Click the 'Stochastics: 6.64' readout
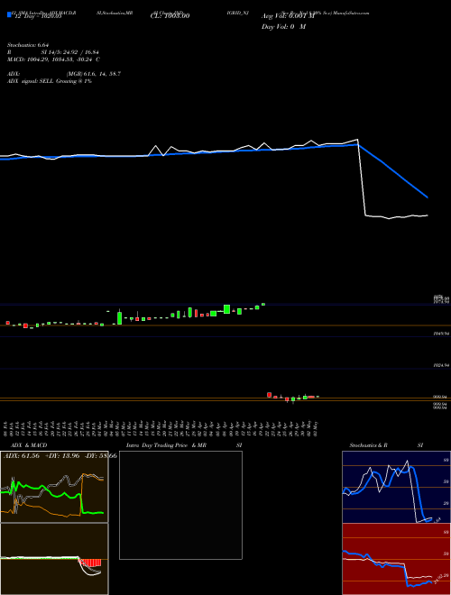Screen dimensions: 451x595 click(x=28, y=45)
